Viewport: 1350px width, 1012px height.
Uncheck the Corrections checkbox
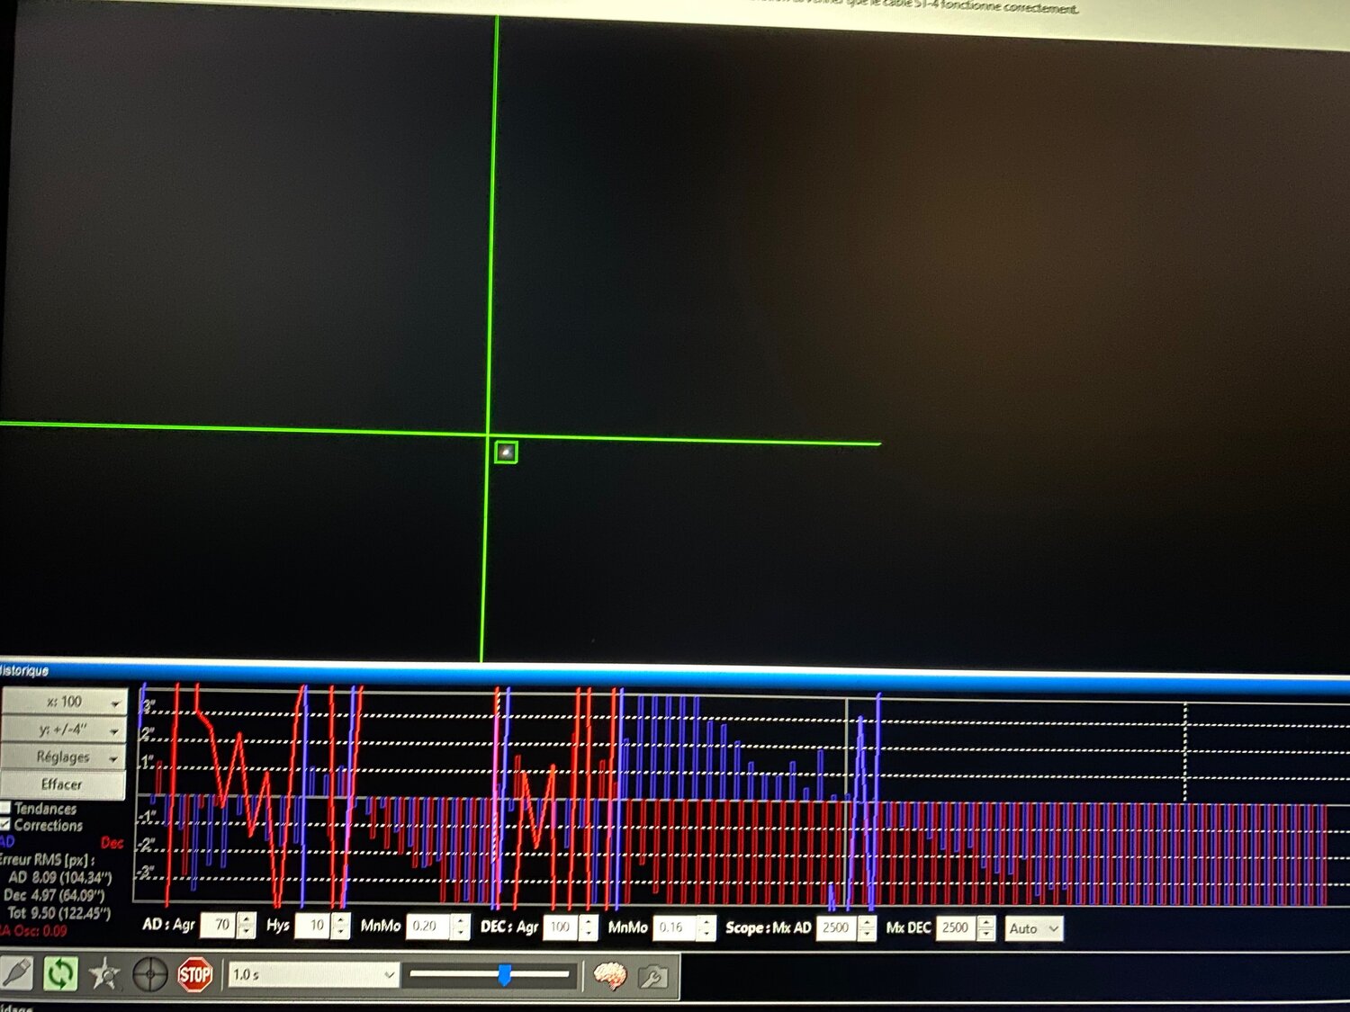coord(4,824)
